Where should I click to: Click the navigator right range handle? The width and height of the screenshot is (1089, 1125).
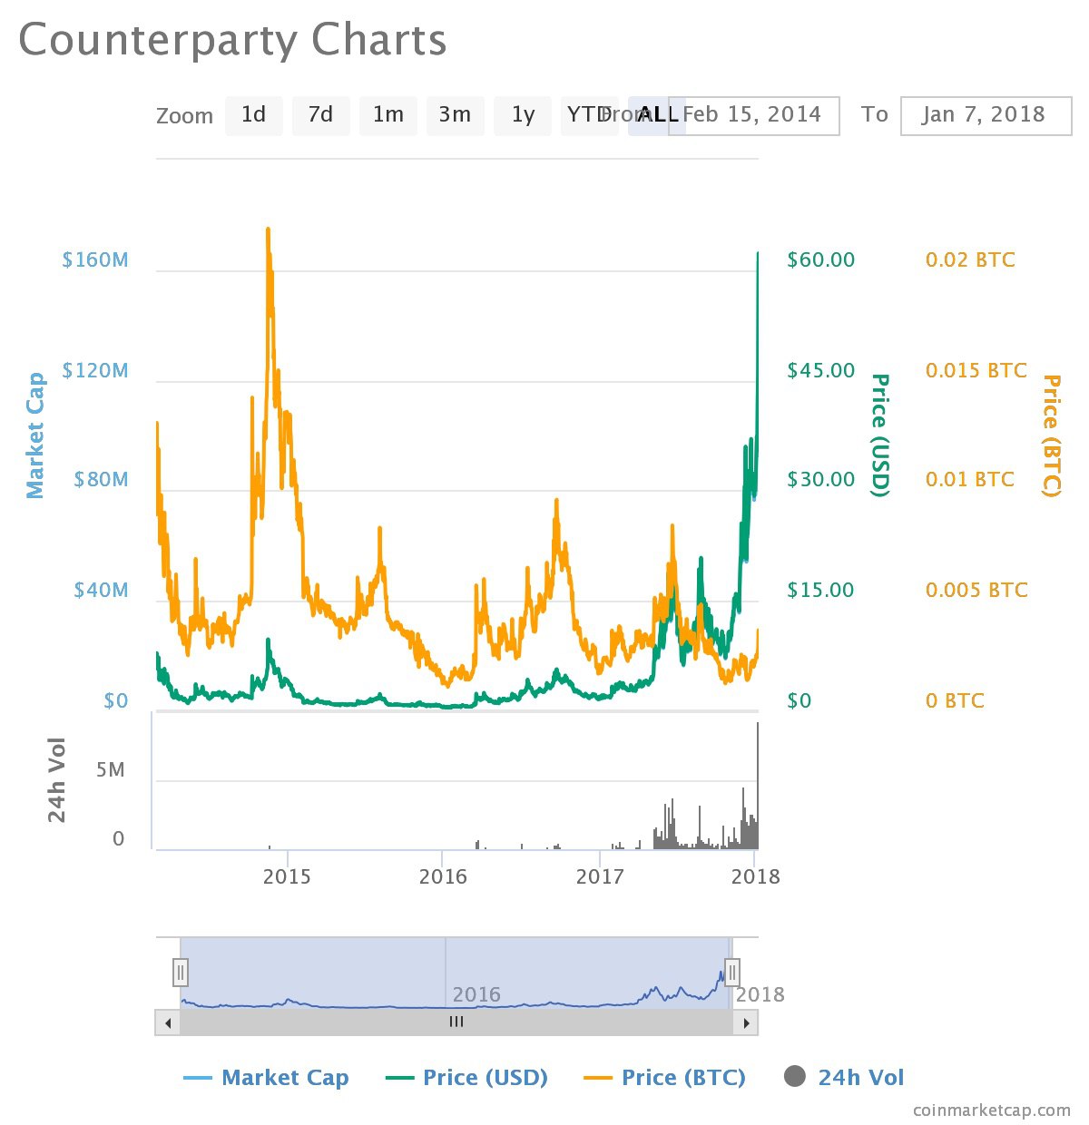(732, 973)
